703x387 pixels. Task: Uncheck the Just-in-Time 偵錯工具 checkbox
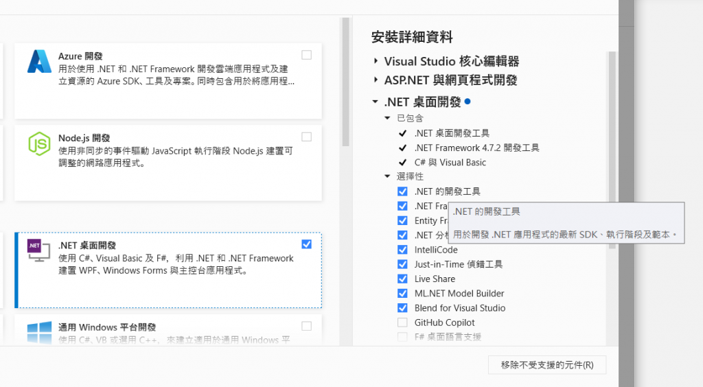click(402, 264)
